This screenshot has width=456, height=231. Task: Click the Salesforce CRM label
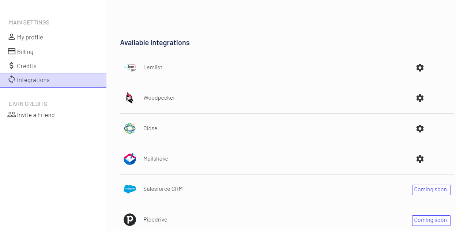coord(163,189)
